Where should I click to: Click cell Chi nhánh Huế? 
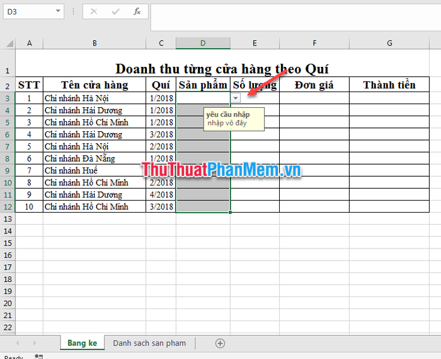[x=94, y=170]
